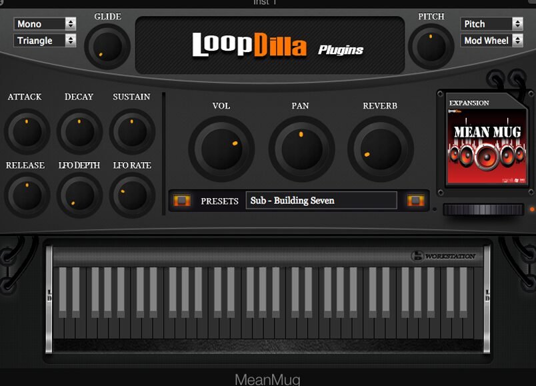
Task: Click the last white key of the keyboard
Action: (x=479, y=303)
